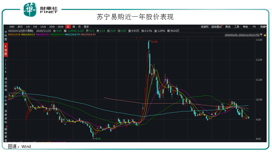Click the MA(250):9.55 indicator label

88,35
